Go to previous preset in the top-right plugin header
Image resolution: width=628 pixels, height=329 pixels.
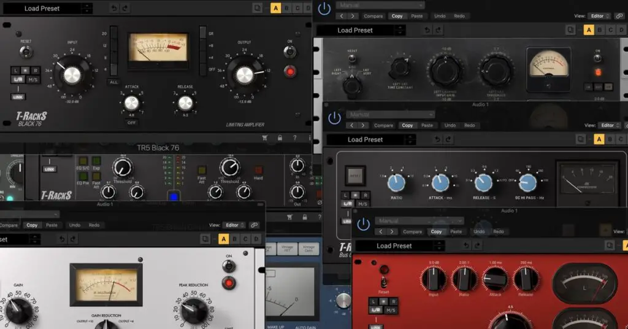[x=341, y=16]
